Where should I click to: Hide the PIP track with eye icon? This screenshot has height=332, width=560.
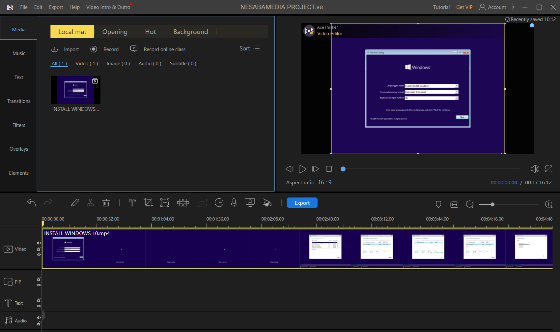pos(39,285)
